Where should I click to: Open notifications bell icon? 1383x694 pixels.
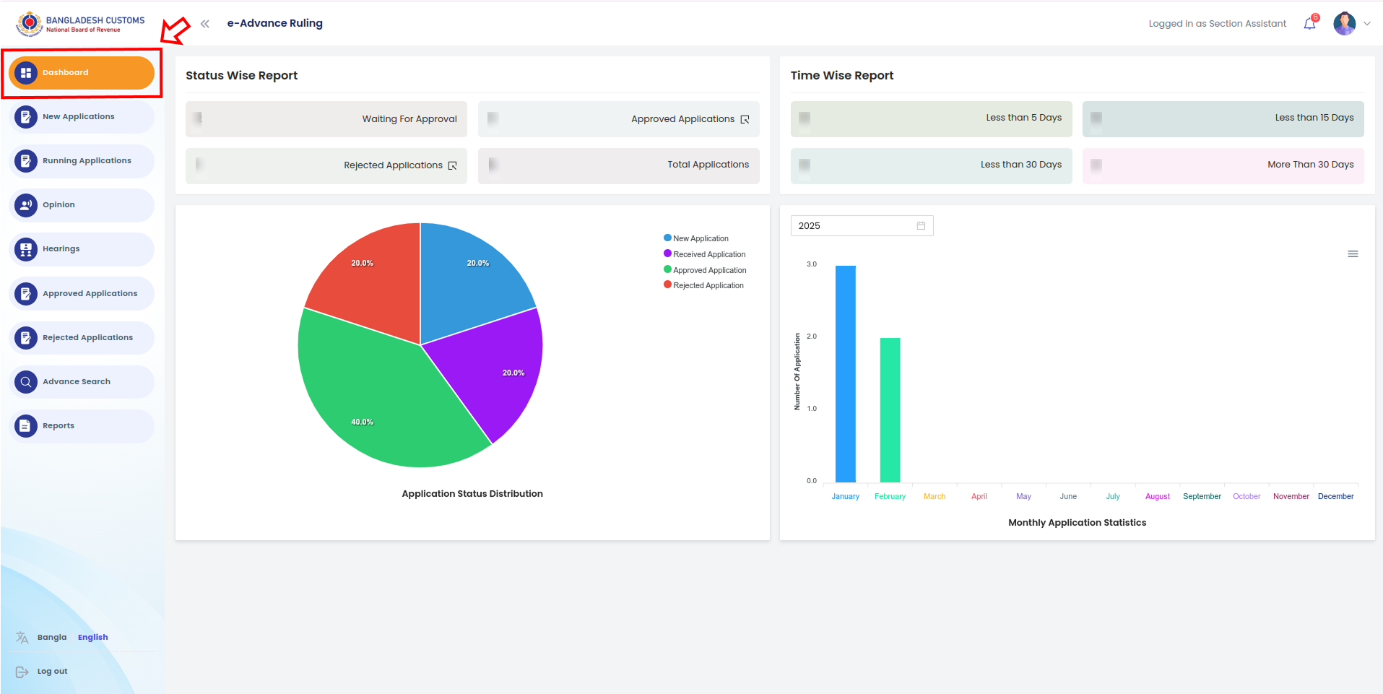(1310, 24)
